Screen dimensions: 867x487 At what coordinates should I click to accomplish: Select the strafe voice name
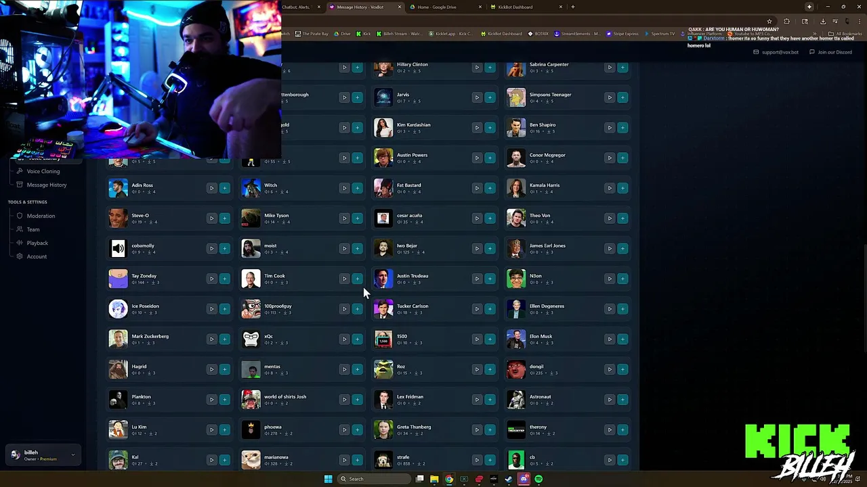click(x=403, y=457)
